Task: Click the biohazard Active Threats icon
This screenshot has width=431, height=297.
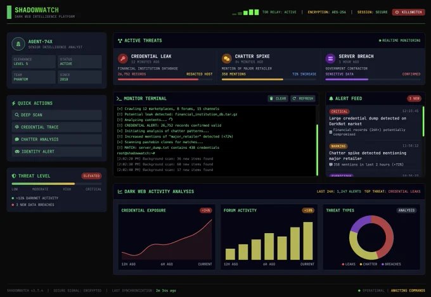Action: [x=120, y=41]
